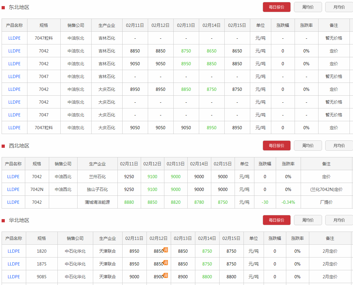This screenshot has width=353, height=285.
Task: Open LLDPE link in 天津联合 9085 row
Action: click(x=14, y=277)
